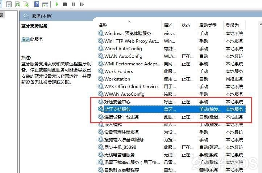262x173 pixels.
Task: Click the gear icon beside 蓝牙支持服务
Action: pos(100,109)
